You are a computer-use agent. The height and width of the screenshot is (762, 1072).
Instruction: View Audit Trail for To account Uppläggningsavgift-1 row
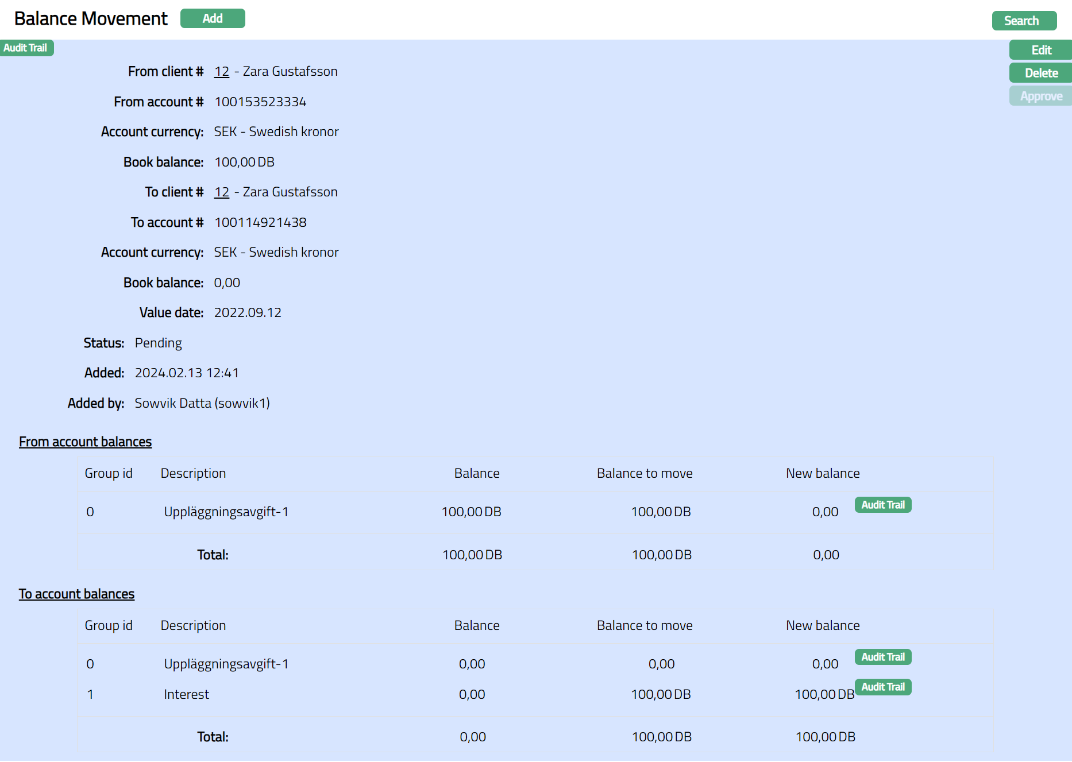[x=882, y=657]
